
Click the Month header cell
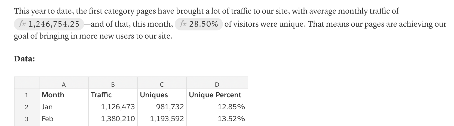pos(64,95)
